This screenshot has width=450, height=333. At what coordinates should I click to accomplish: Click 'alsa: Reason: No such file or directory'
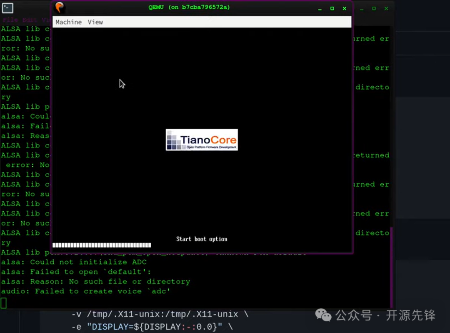95,282
